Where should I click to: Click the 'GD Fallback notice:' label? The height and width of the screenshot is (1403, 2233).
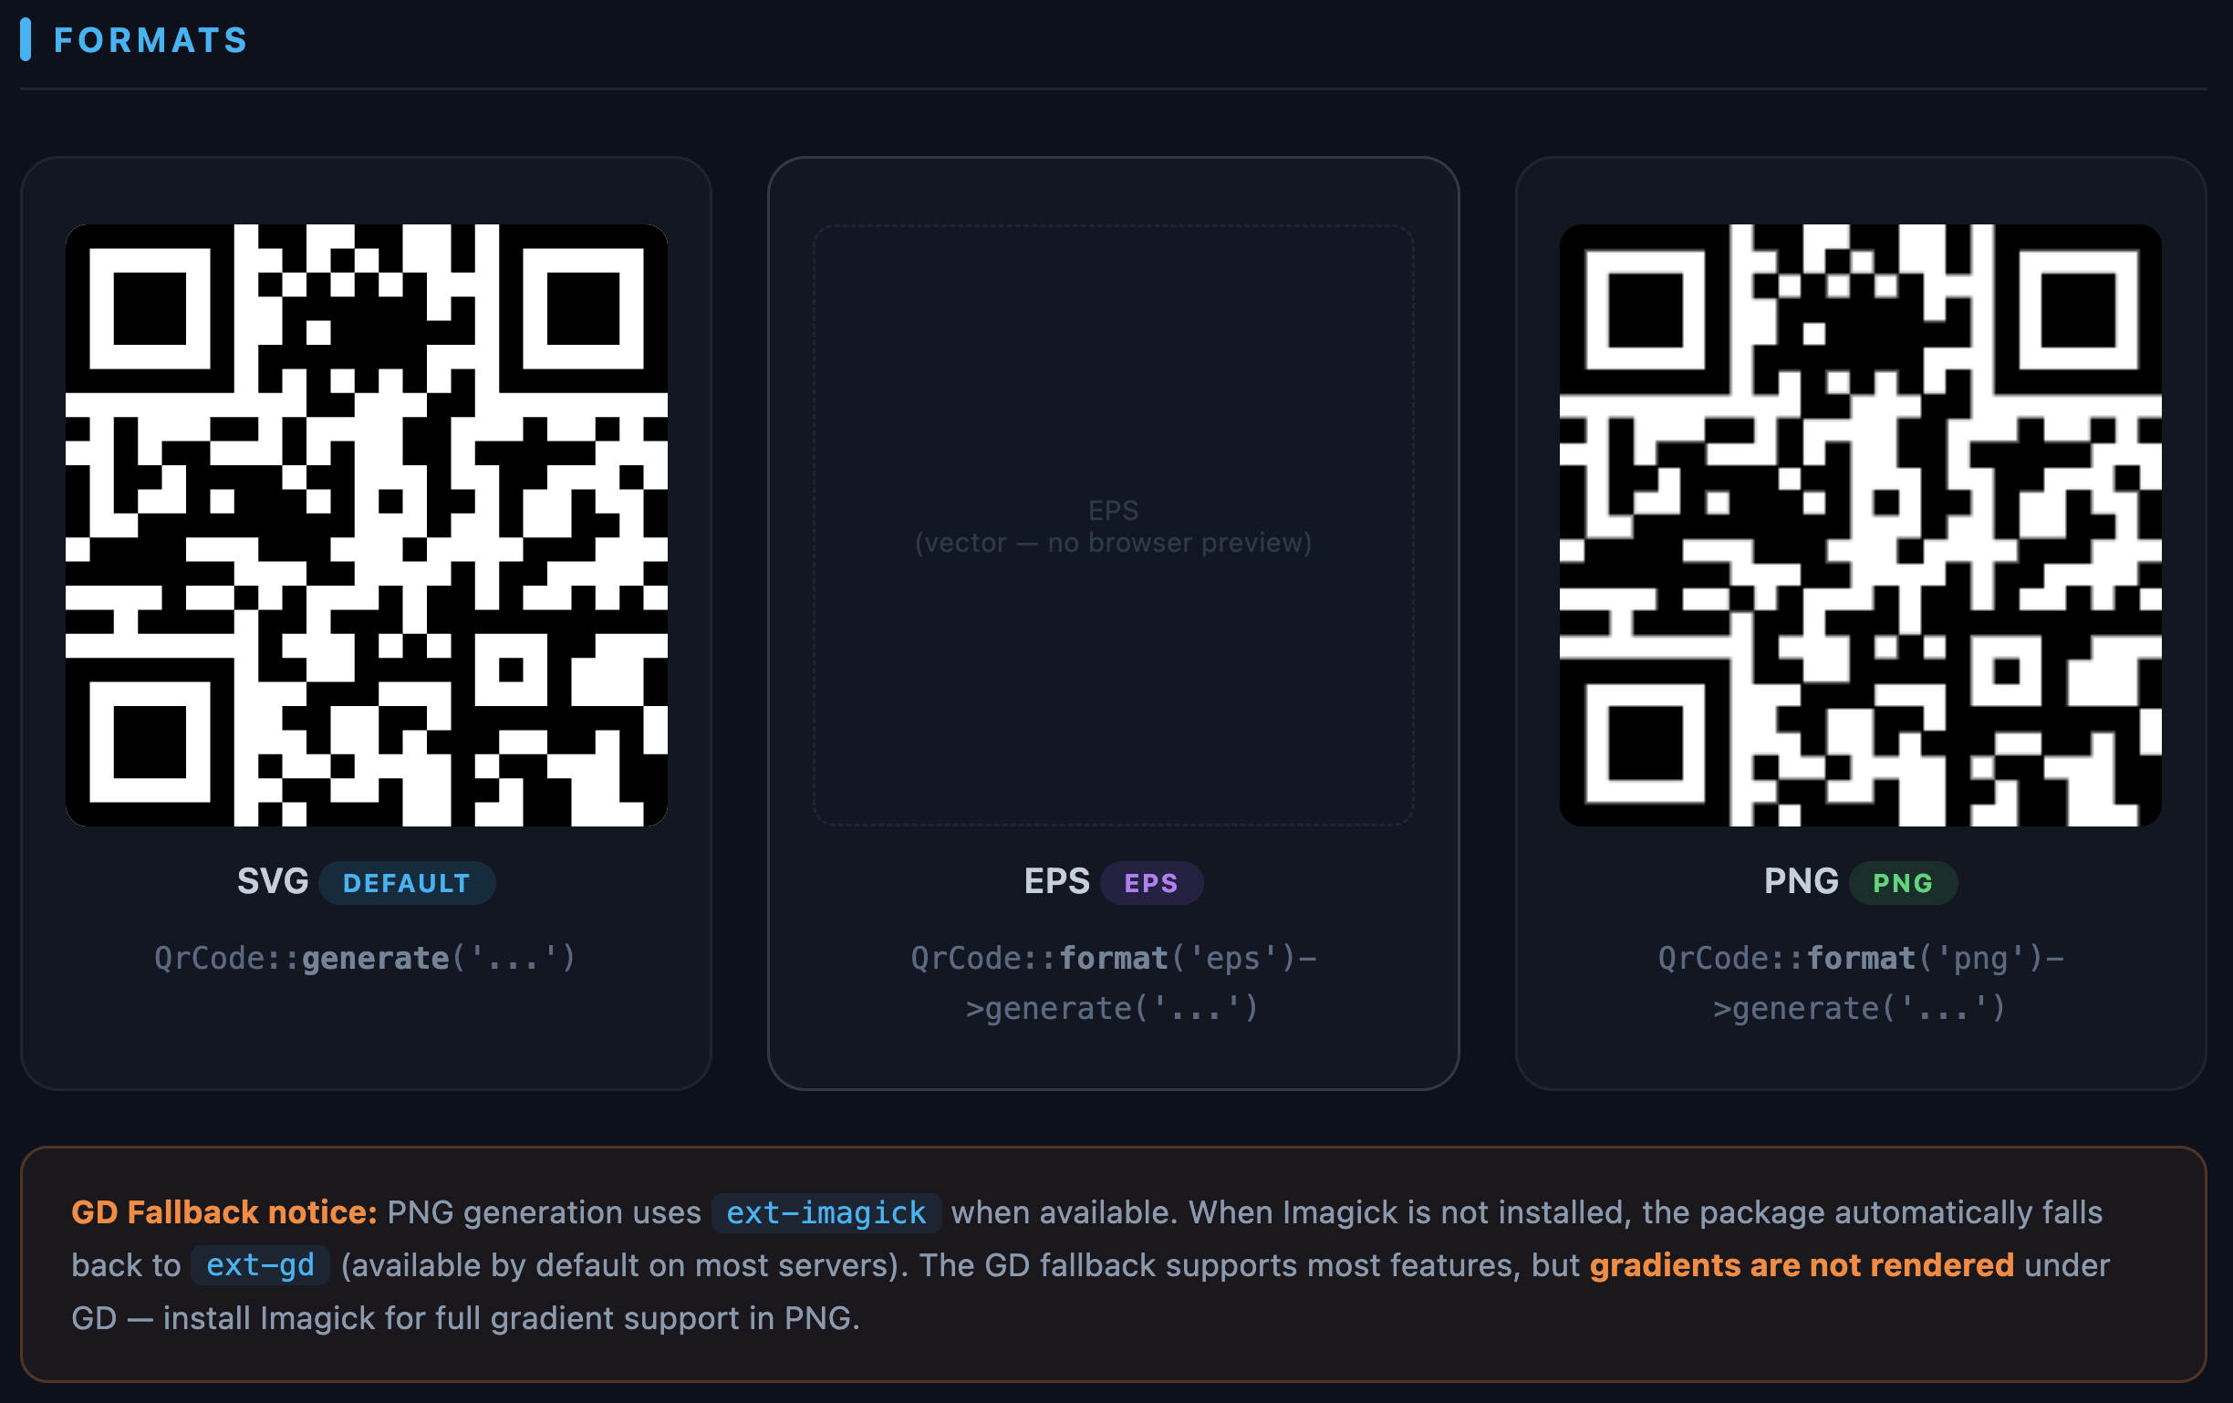click(224, 1213)
